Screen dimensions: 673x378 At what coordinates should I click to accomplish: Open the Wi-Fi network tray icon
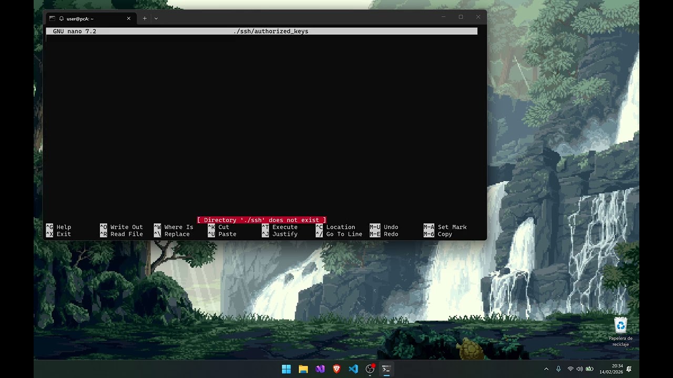[x=570, y=369]
